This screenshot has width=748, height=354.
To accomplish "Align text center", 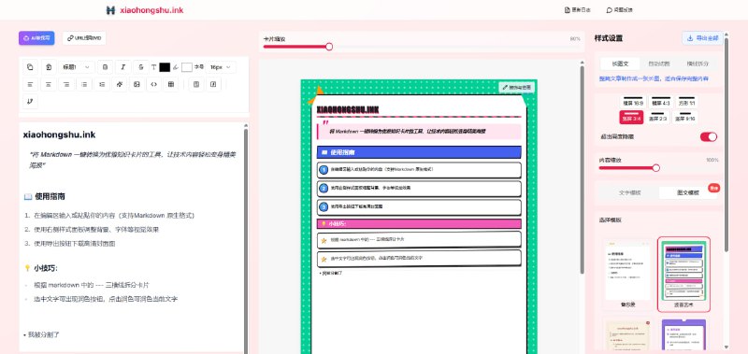I will (49, 84).
